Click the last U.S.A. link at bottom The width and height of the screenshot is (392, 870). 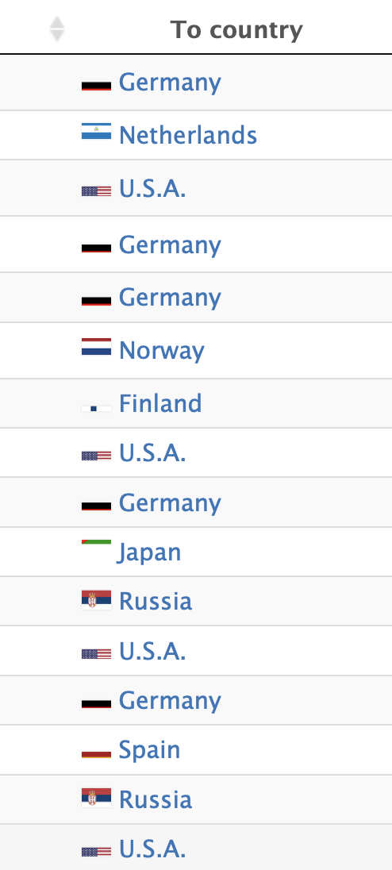152,849
